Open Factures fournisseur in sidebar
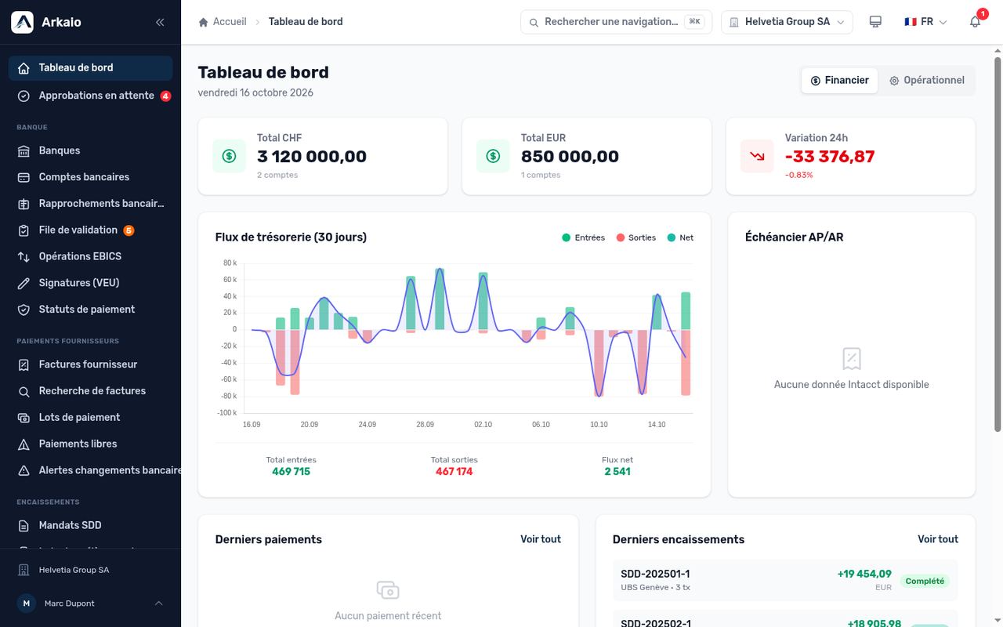 coord(90,364)
